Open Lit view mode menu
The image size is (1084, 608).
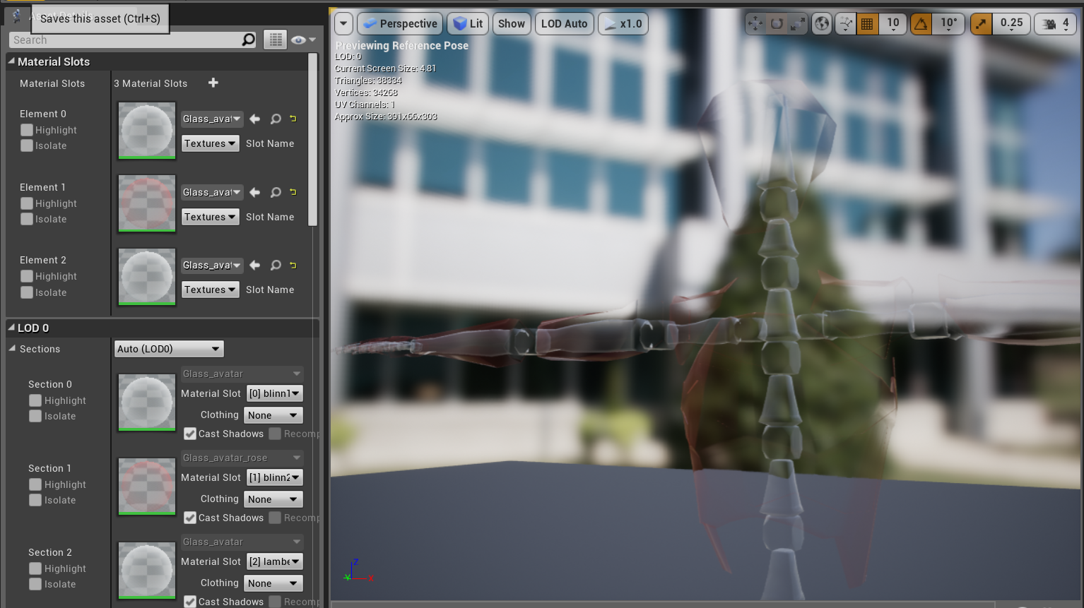point(468,23)
